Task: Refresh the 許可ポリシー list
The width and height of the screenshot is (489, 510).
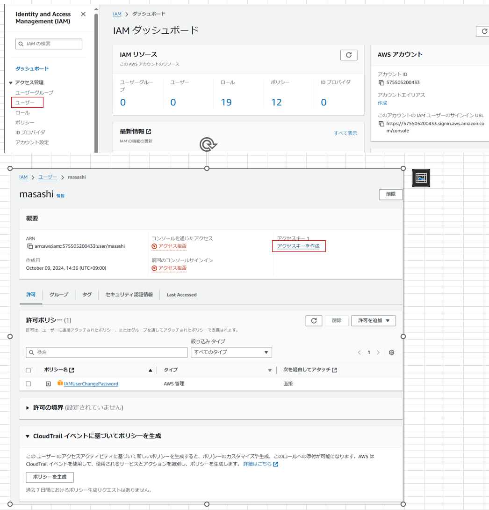Action: (x=314, y=321)
